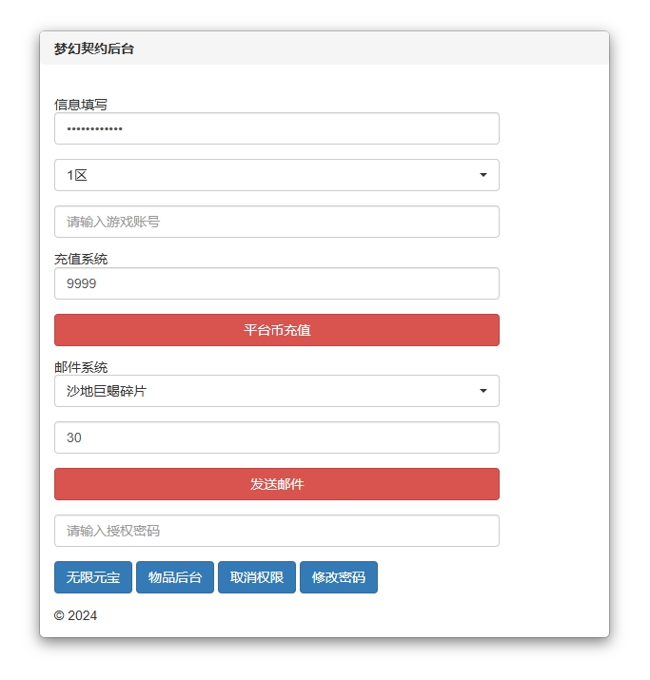Focus the 请输入授权密码 input field
650x680 pixels.
[x=276, y=531]
